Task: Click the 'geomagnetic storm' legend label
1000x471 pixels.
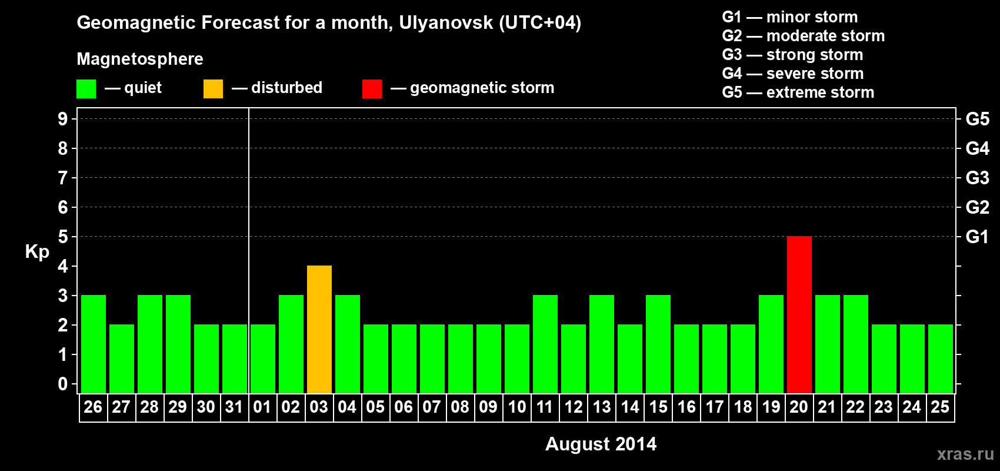Action: (x=482, y=88)
